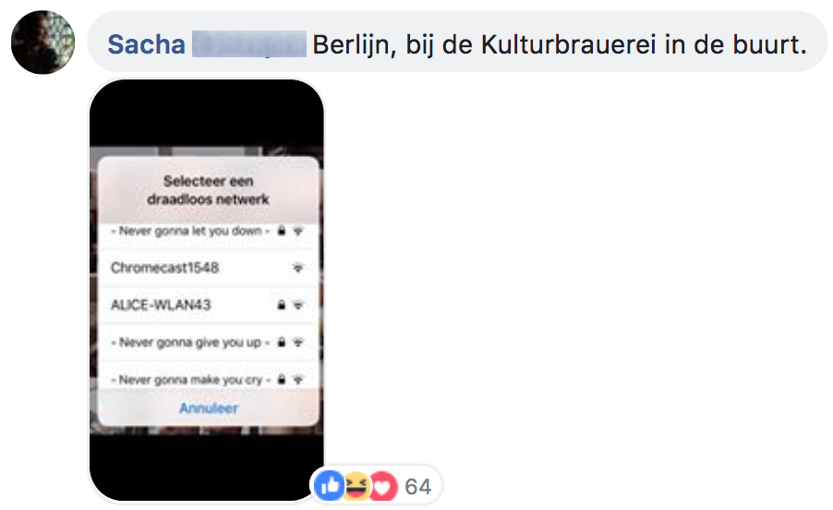Select the Never gonna let you down network
This screenshot has height=510, width=833.
209,232
